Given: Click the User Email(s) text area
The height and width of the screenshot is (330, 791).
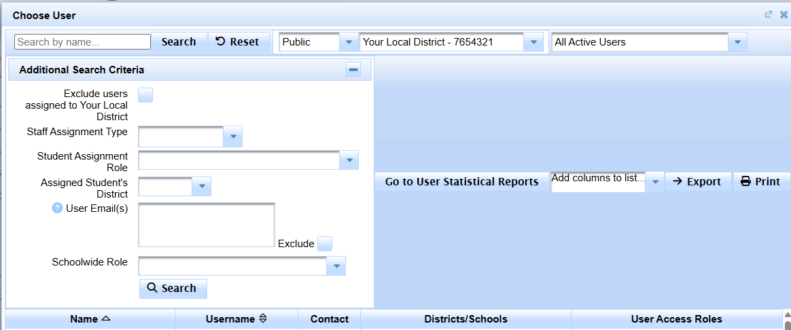Looking at the screenshot, I should 207,225.
